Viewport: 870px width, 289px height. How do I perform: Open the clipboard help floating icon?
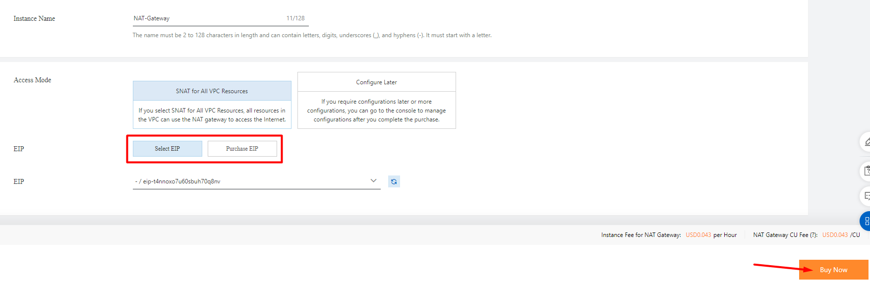(x=866, y=171)
